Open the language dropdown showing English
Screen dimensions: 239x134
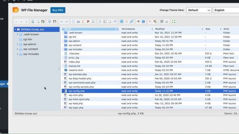coord(226,10)
